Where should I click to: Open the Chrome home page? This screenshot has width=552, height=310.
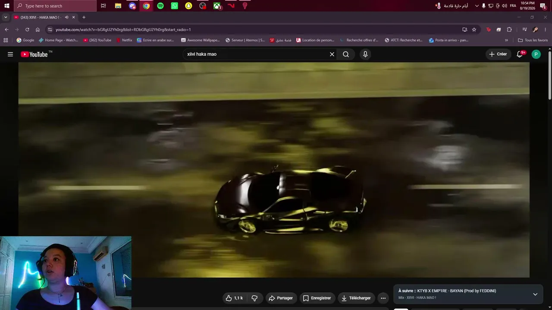coord(38,30)
